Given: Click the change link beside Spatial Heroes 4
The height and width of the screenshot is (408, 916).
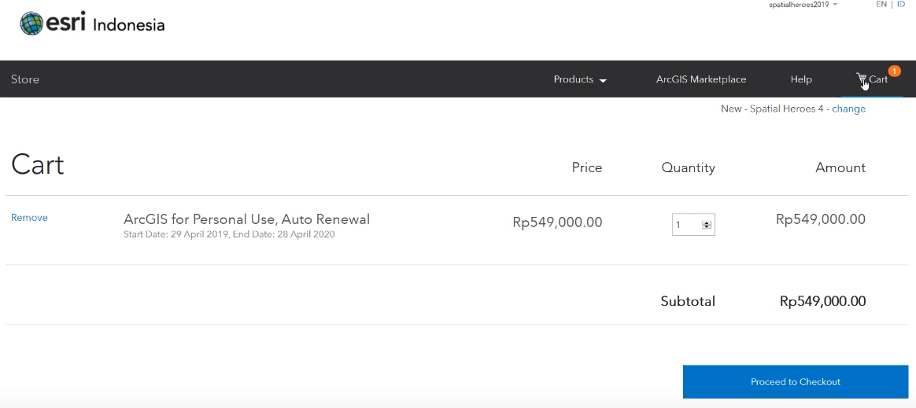Looking at the screenshot, I should click(849, 109).
